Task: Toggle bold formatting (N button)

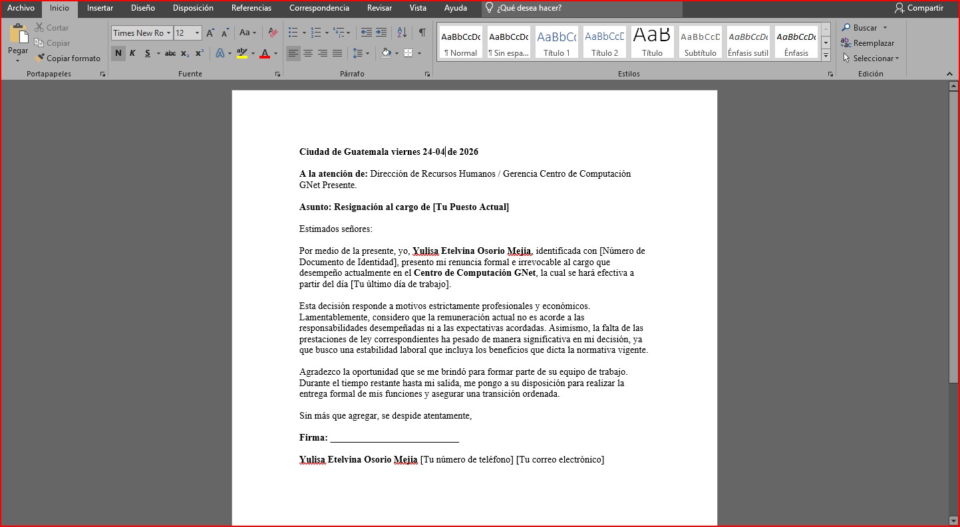Action: (x=118, y=53)
